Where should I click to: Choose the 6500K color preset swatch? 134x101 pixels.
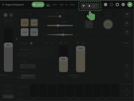34,32
